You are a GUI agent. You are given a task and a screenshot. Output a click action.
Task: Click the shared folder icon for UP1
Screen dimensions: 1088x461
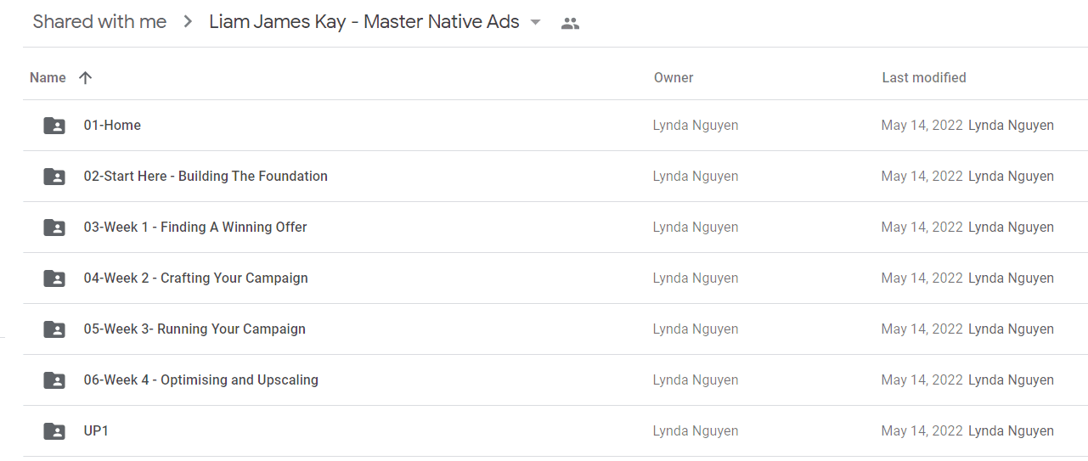tap(54, 431)
